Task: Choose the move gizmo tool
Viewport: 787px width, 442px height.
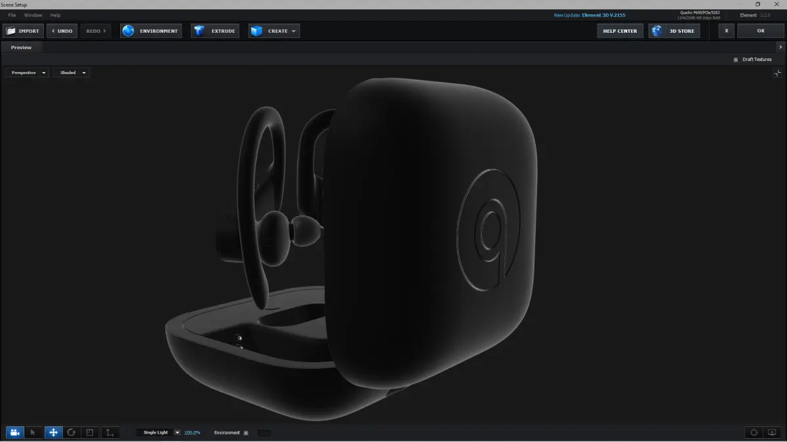Action: (53, 432)
